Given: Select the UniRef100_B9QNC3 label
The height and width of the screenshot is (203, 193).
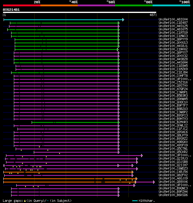Looking at the screenshot, I should tap(173, 188).
